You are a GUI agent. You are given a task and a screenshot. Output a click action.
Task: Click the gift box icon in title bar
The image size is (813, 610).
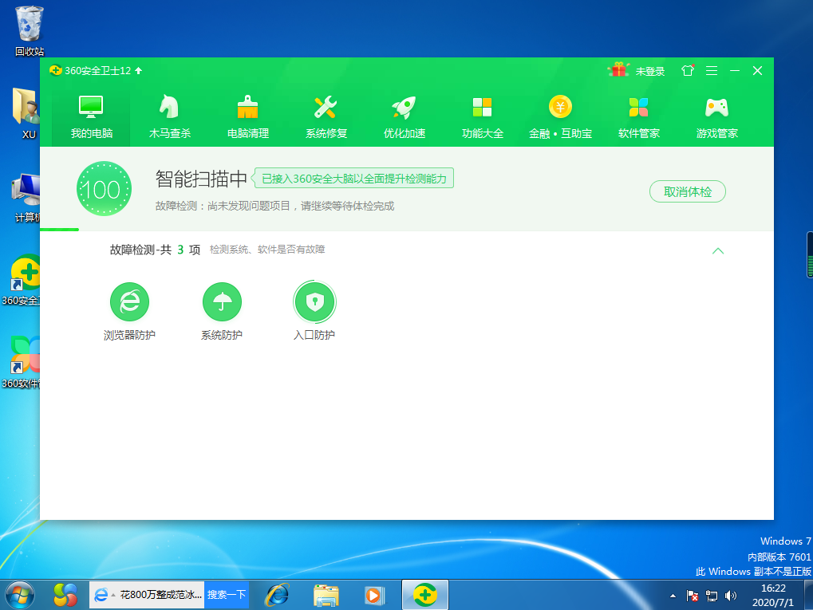click(x=618, y=70)
